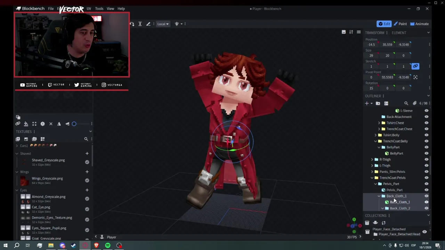This screenshot has width=445, height=250.
Task: Click the create collection box icon
Action: (x=367, y=223)
